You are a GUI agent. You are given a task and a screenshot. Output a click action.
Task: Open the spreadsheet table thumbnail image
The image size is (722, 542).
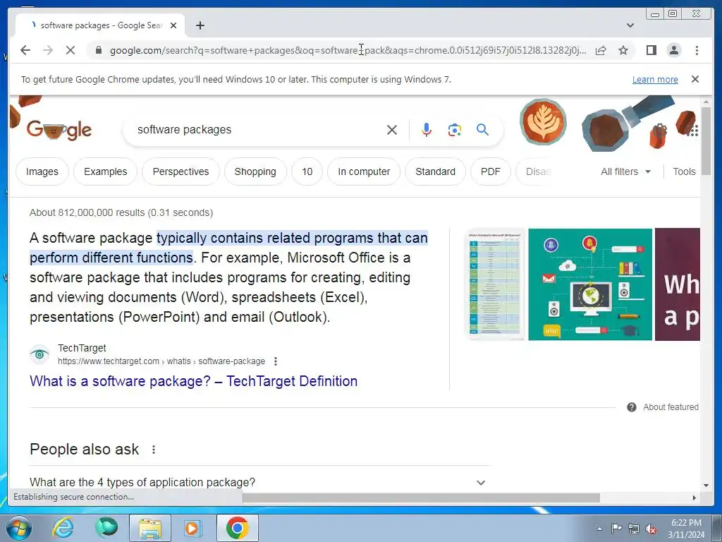click(x=495, y=284)
